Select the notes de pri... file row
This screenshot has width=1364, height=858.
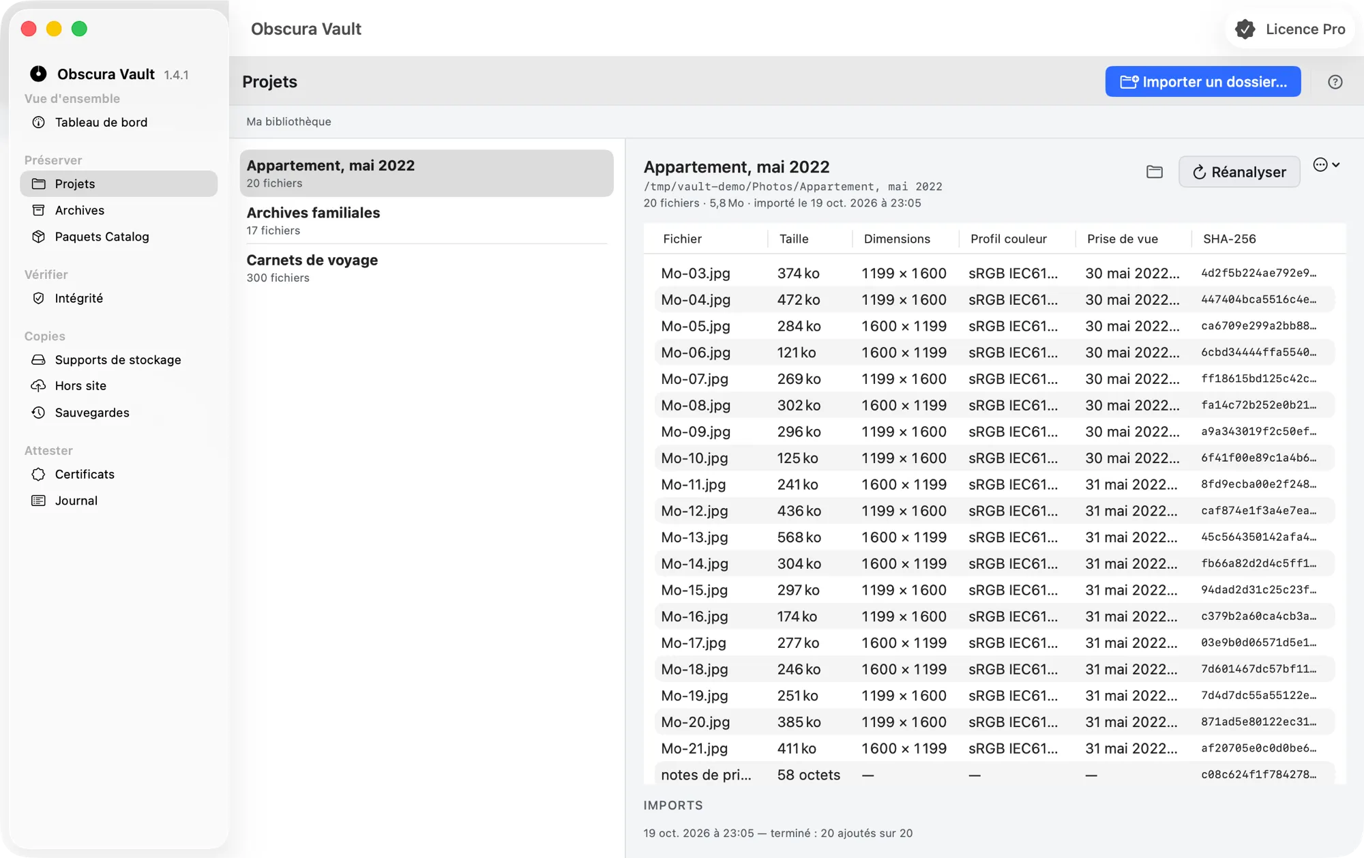[x=994, y=775]
